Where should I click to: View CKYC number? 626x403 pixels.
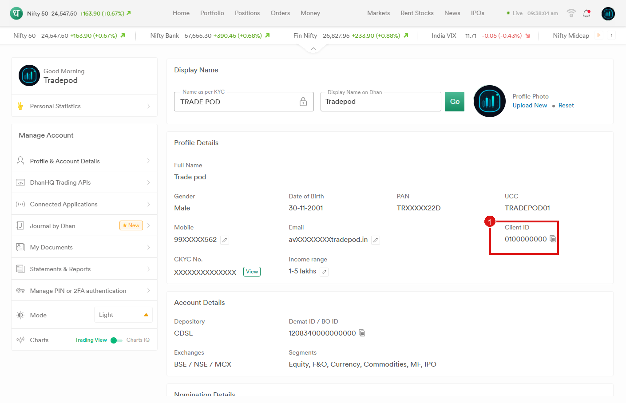tap(252, 272)
